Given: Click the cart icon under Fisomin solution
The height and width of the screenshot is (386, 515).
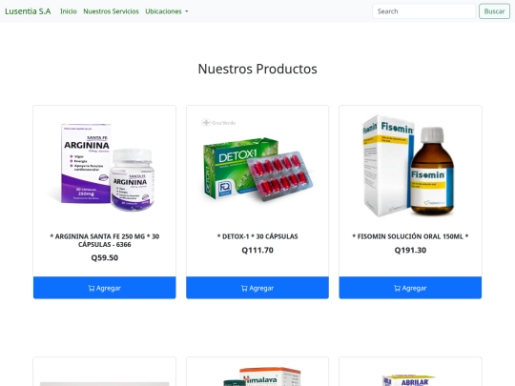Looking at the screenshot, I should point(397,288).
